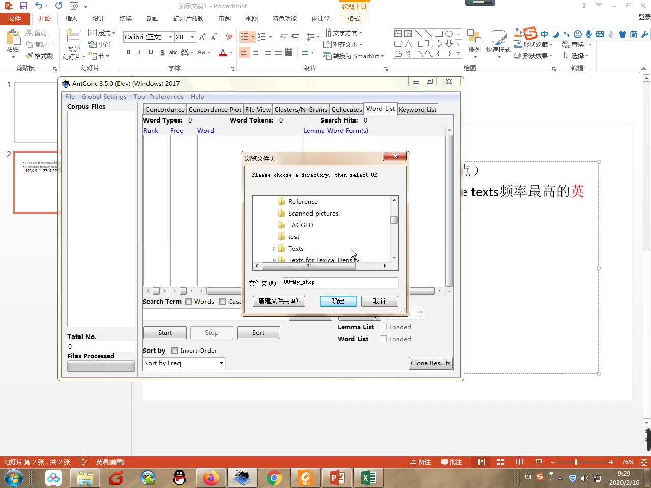
Task: Toggle Lemma List Loaded checkbox
Action: pos(383,327)
